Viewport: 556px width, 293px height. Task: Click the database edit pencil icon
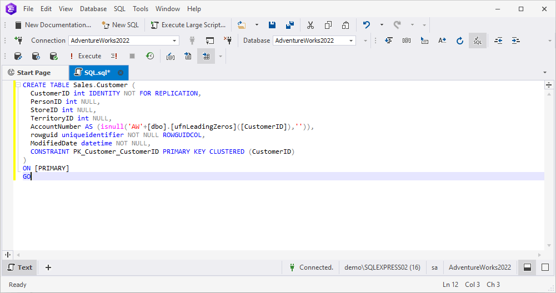click(18, 56)
